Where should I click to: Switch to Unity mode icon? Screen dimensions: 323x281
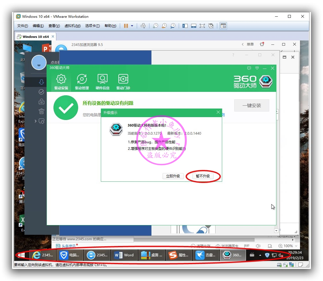(x=211, y=26)
